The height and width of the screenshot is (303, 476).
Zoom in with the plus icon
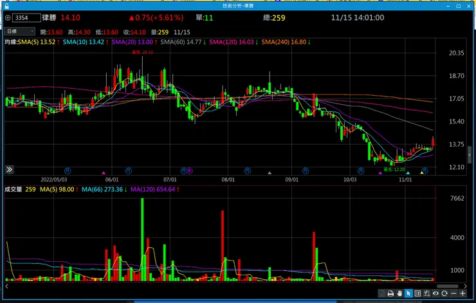(462, 293)
